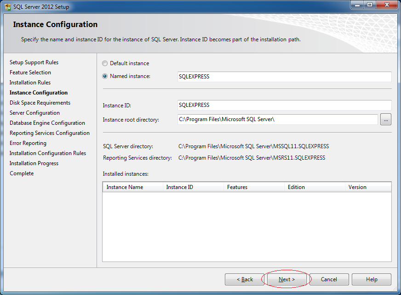Click the Next button
Screen dimensions: 401x295
(x=286, y=279)
